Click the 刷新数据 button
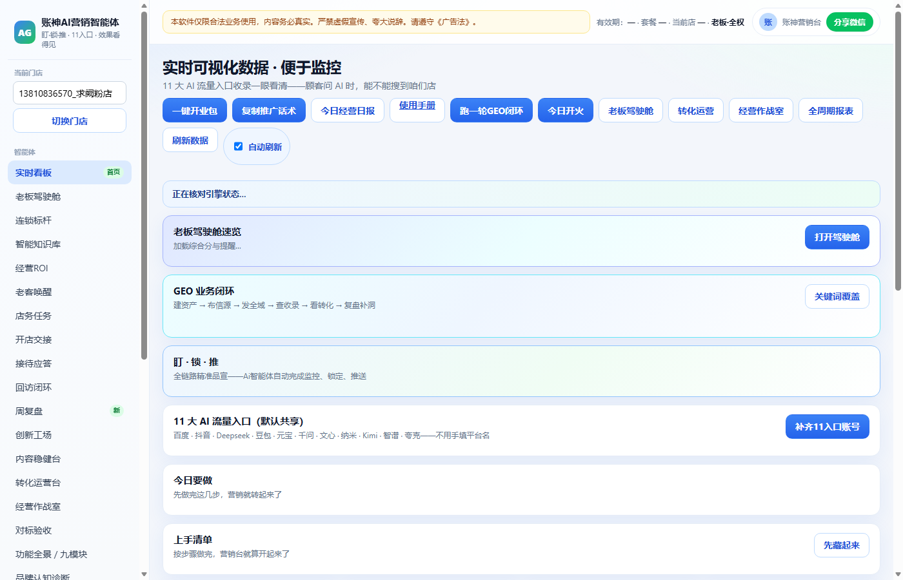903x580 pixels. (x=190, y=140)
